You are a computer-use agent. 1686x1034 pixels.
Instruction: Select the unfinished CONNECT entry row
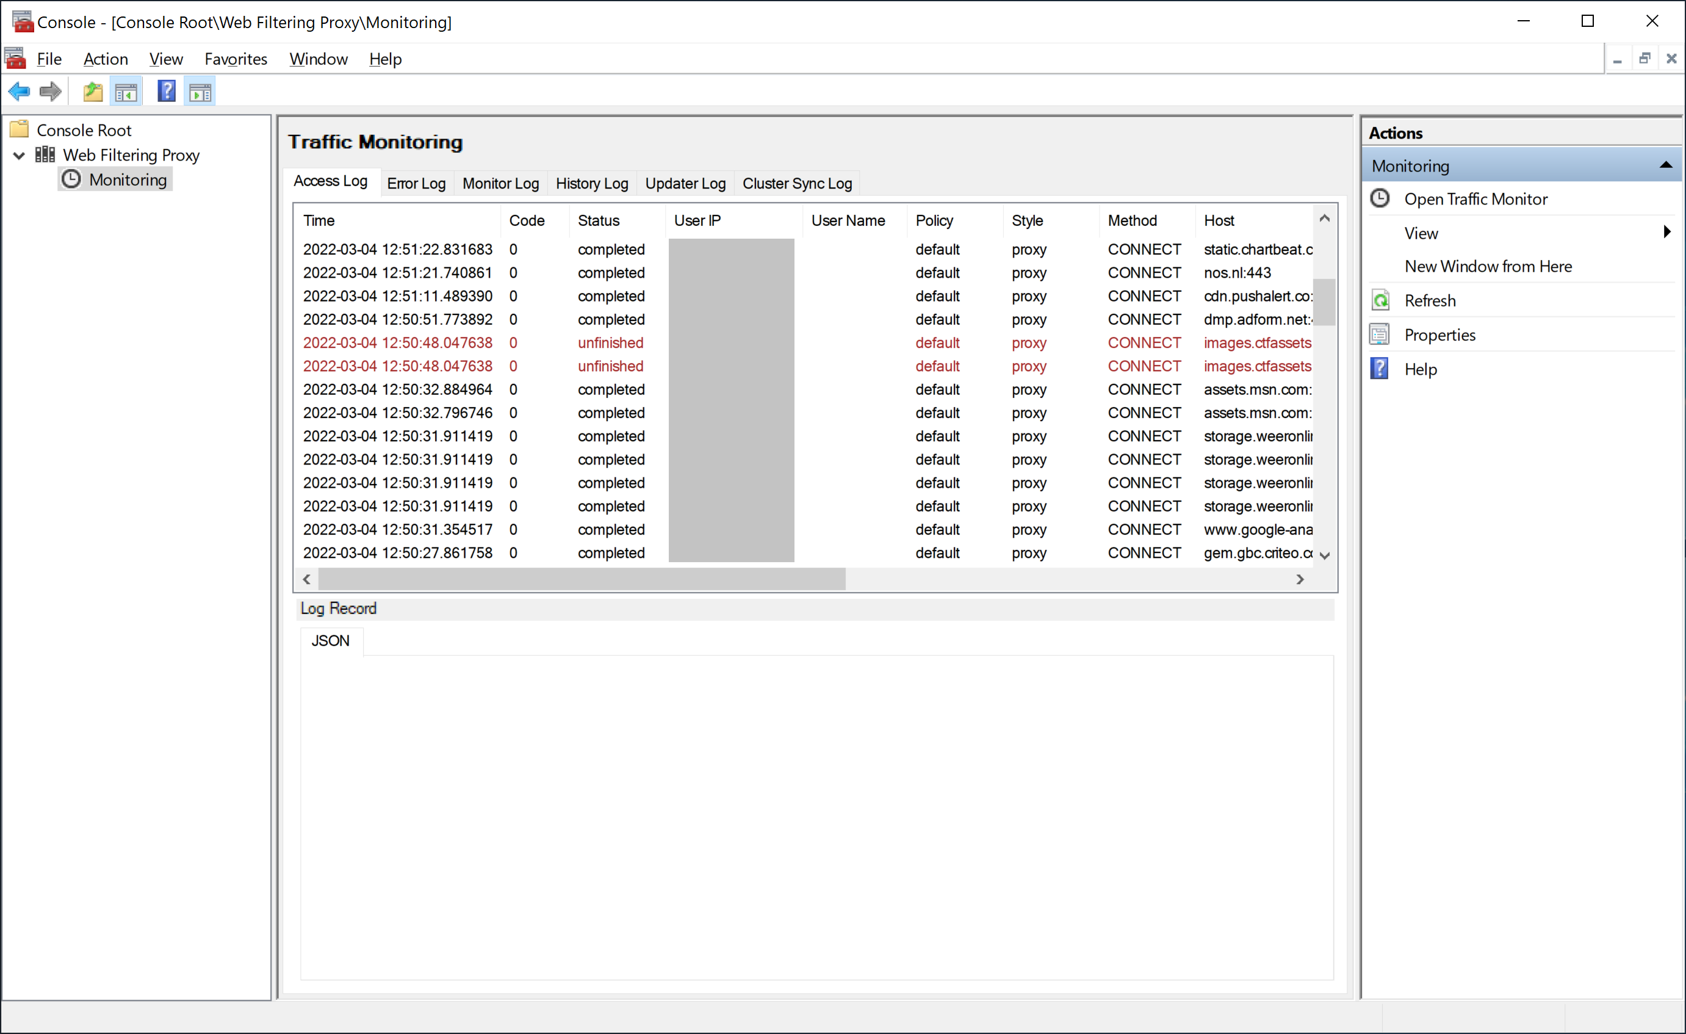pos(807,344)
